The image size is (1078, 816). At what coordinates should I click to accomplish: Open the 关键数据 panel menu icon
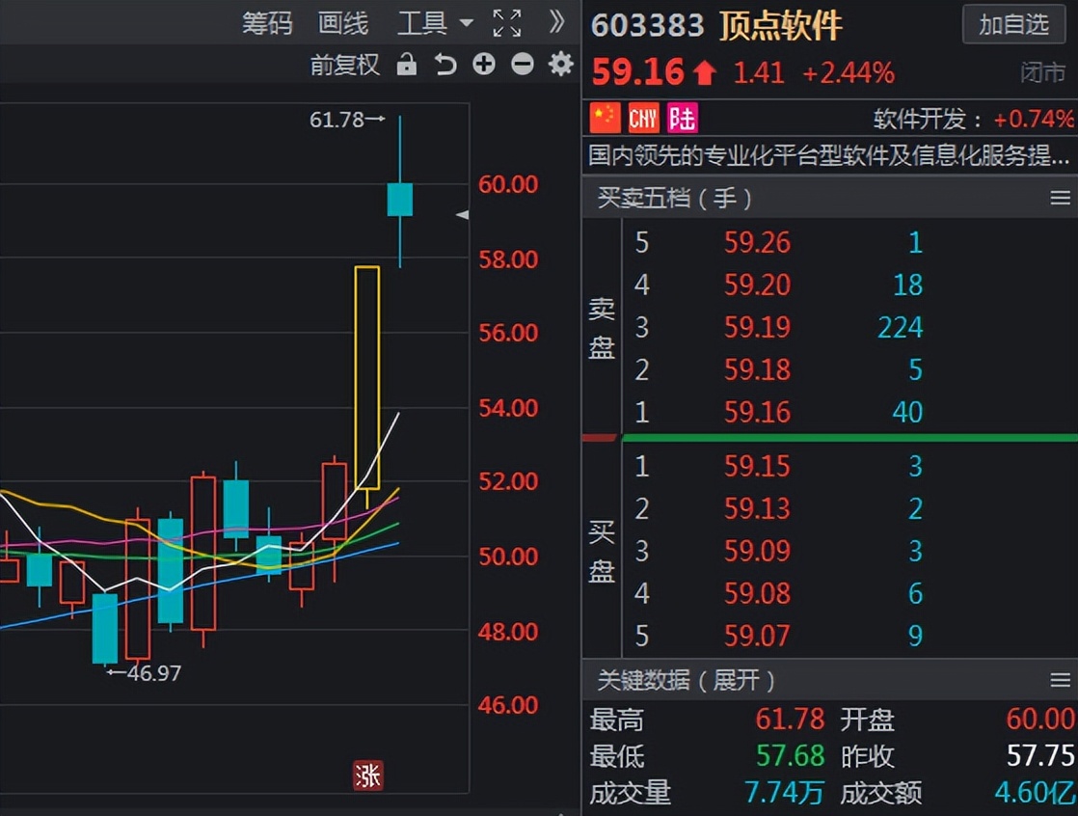1060,681
